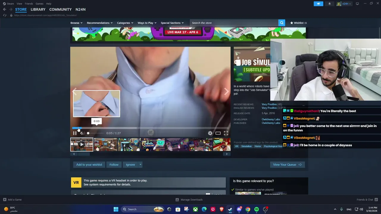Open the Games menu
The width and height of the screenshot is (381, 214).
39,4
